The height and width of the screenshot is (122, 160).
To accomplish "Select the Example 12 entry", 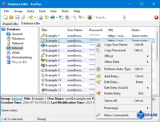I will (68, 90).
